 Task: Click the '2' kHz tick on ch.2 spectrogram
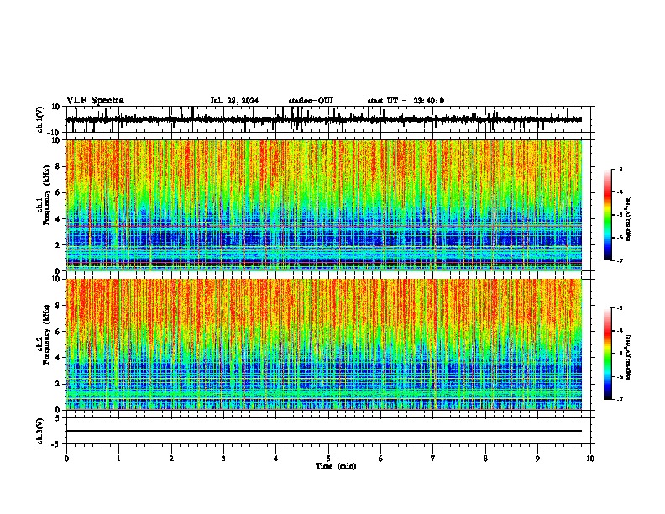pyautogui.click(x=58, y=384)
